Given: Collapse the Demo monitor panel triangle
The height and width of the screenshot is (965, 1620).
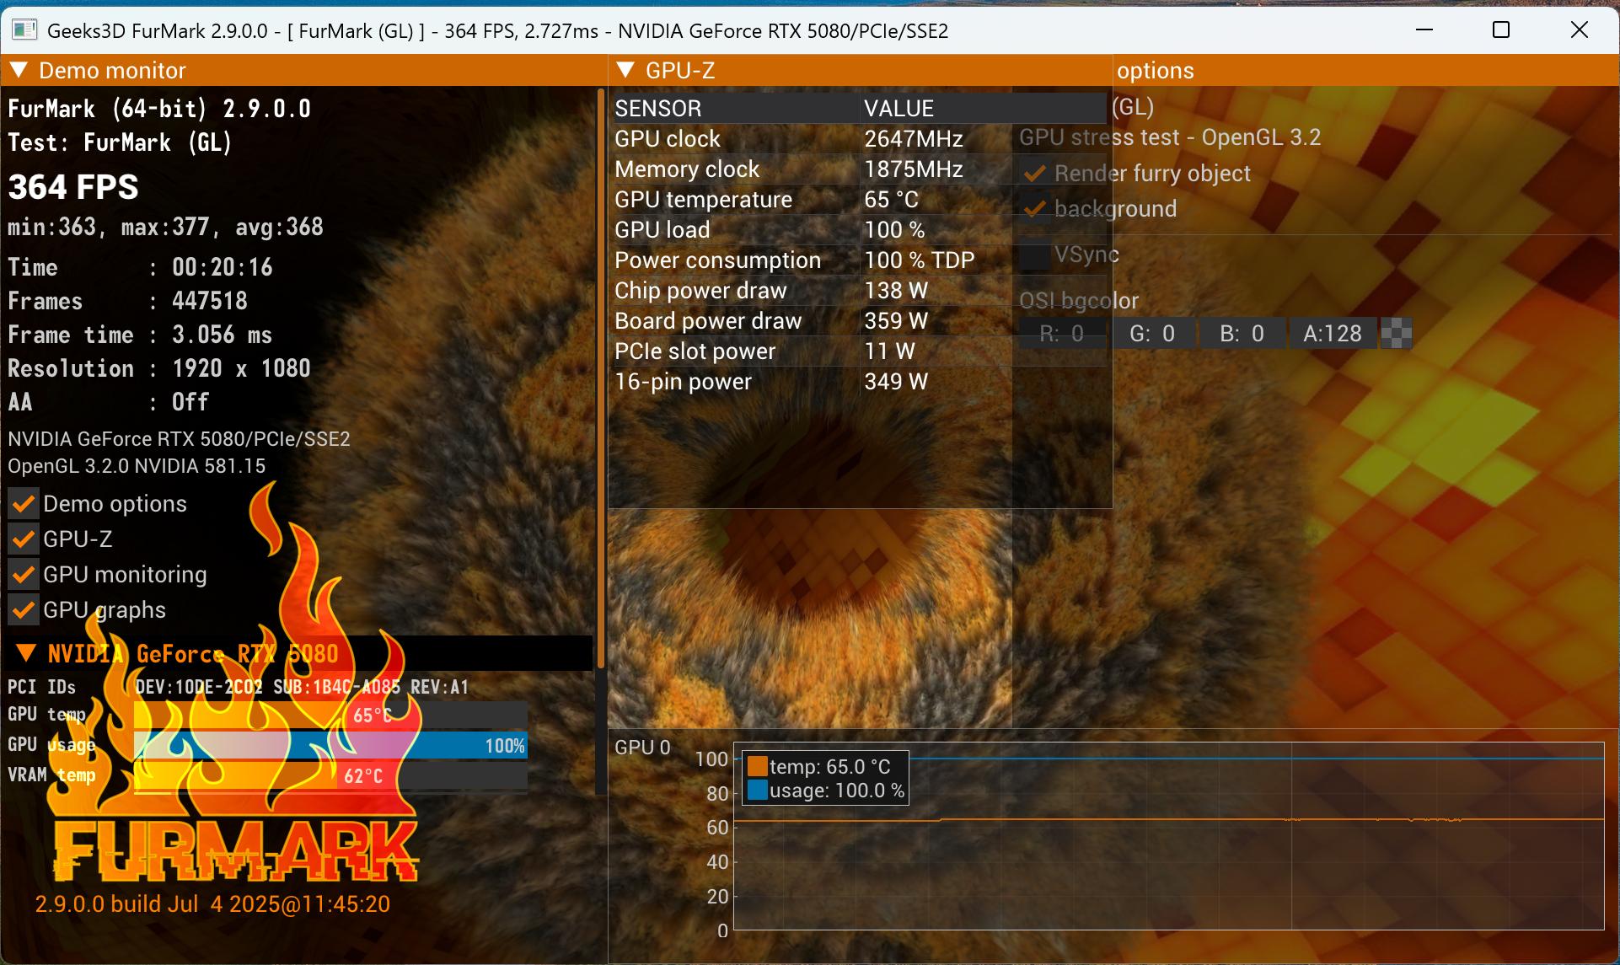Looking at the screenshot, I should pyautogui.click(x=19, y=70).
